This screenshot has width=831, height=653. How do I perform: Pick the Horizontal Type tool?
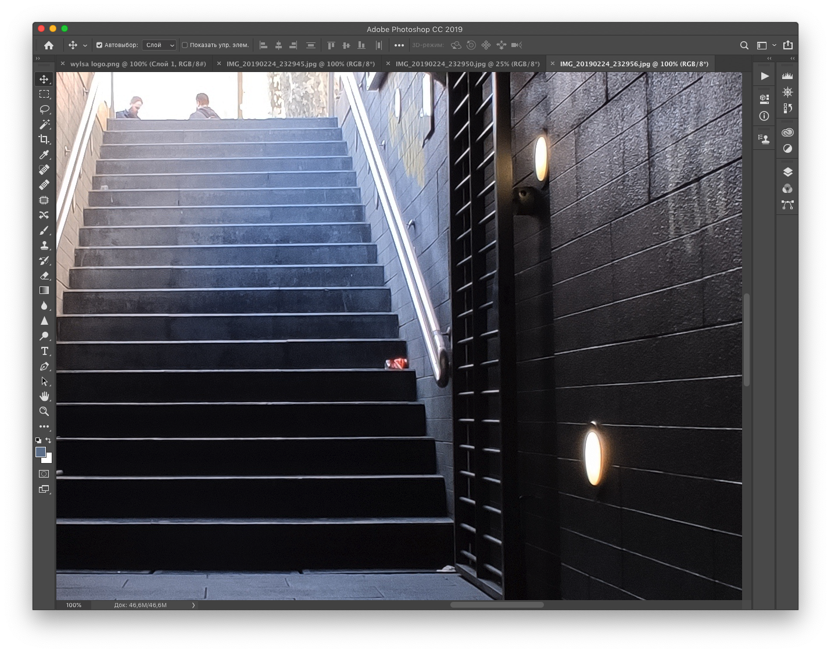[x=44, y=351]
